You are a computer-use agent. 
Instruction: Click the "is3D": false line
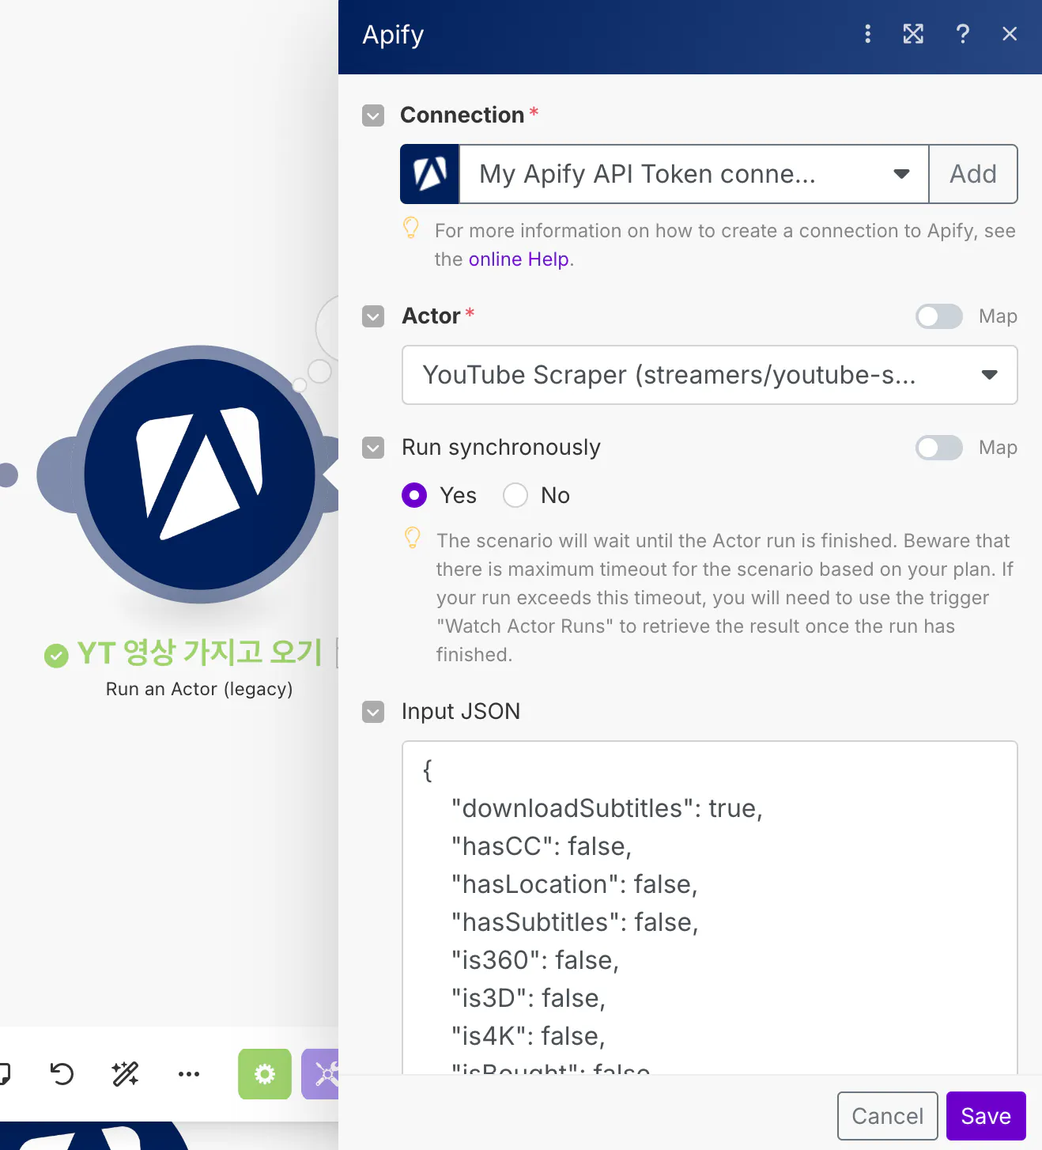pyautogui.click(x=528, y=998)
